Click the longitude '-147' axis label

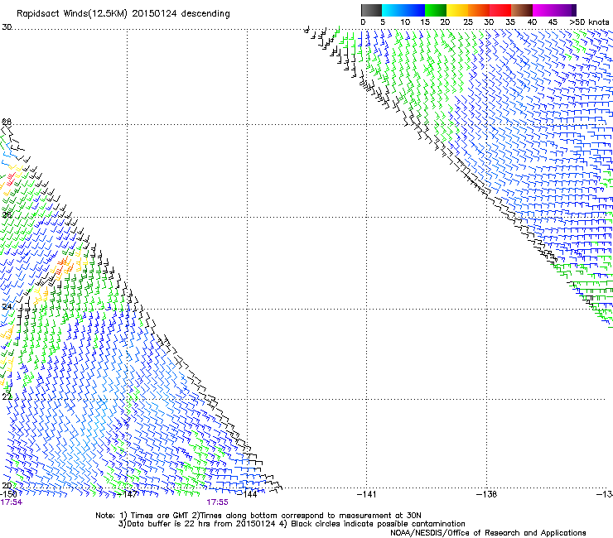(x=128, y=494)
